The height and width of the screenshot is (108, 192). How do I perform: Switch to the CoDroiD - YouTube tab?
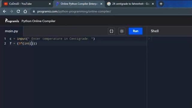pos(27,4)
